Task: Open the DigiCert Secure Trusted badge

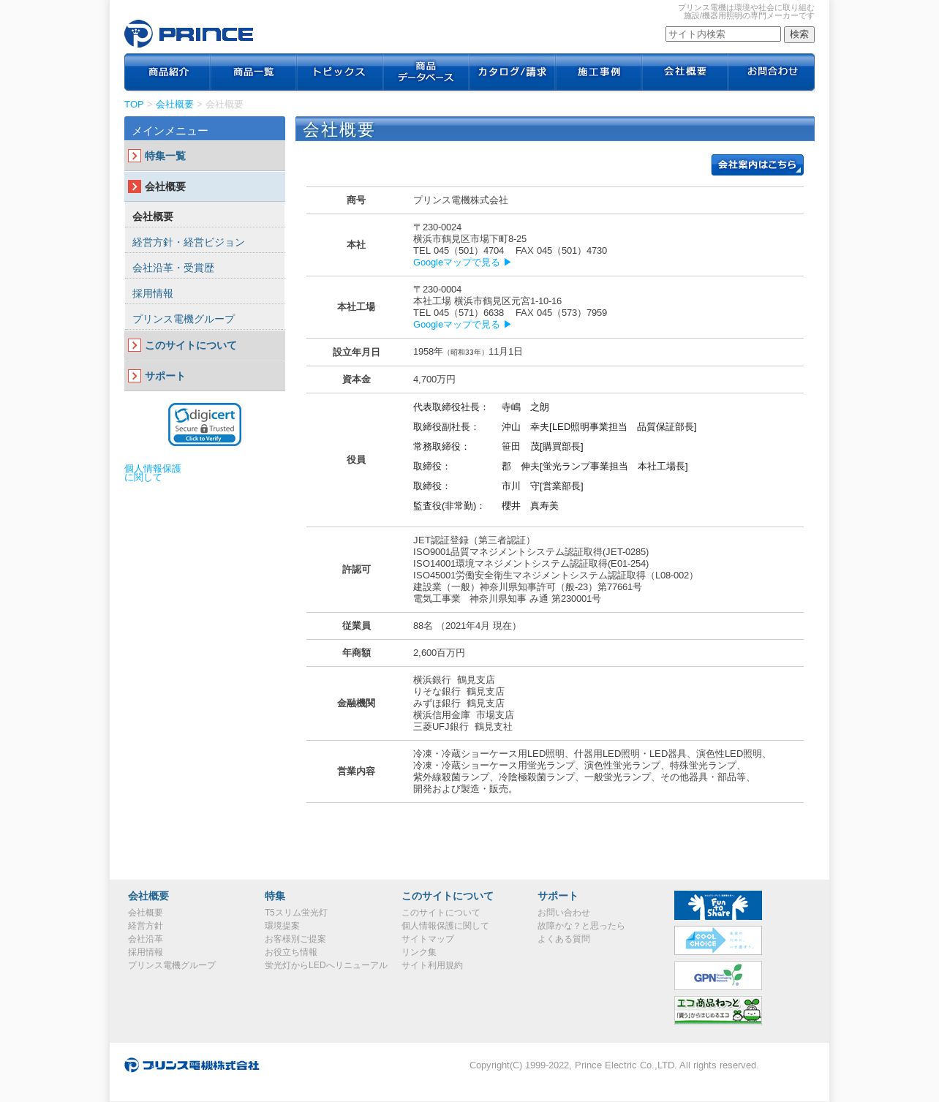Action: coord(205,424)
